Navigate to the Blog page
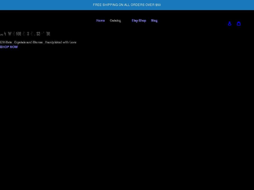The height and width of the screenshot is (190, 254). [154, 21]
